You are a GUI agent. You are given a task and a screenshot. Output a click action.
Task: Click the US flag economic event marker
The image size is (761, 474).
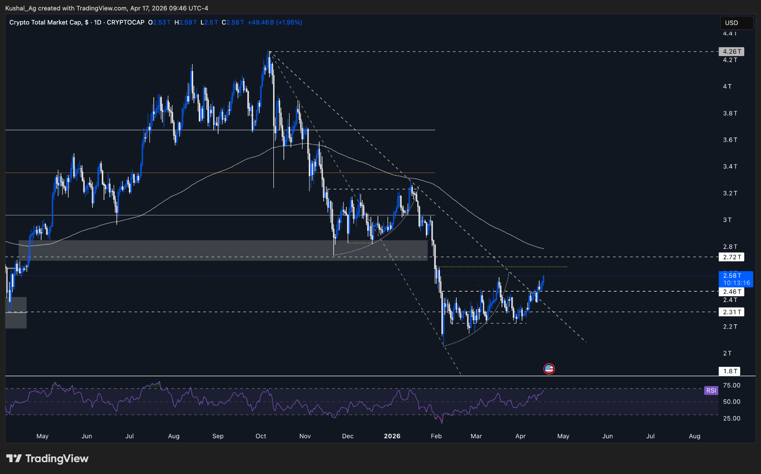pyautogui.click(x=549, y=369)
